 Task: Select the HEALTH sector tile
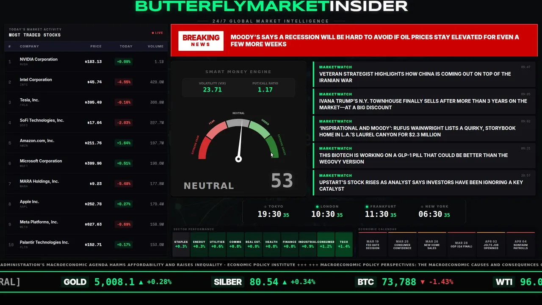271,244
